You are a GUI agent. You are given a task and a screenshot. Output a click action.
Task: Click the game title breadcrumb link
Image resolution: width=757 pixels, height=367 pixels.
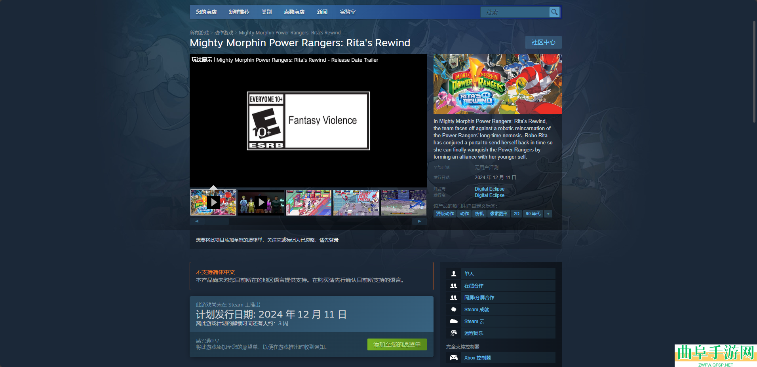pyautogui.click(x=290, y=33)
